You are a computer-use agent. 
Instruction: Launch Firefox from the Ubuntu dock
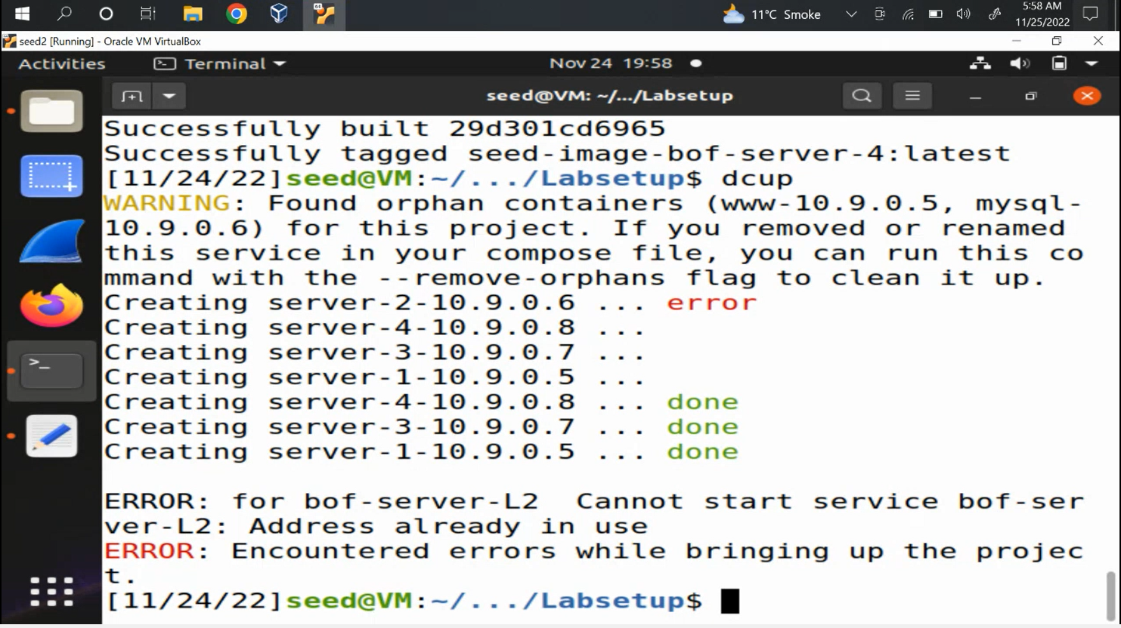(x=51, y=306)
